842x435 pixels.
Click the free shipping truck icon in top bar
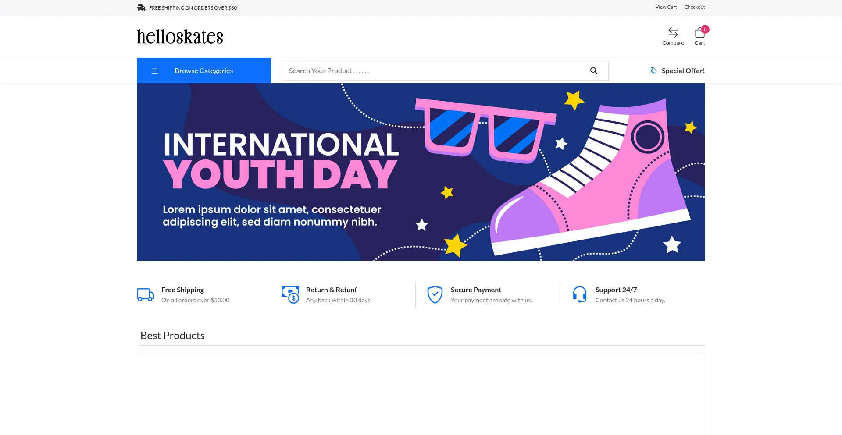pyautogui.click(x=141, y=8)
